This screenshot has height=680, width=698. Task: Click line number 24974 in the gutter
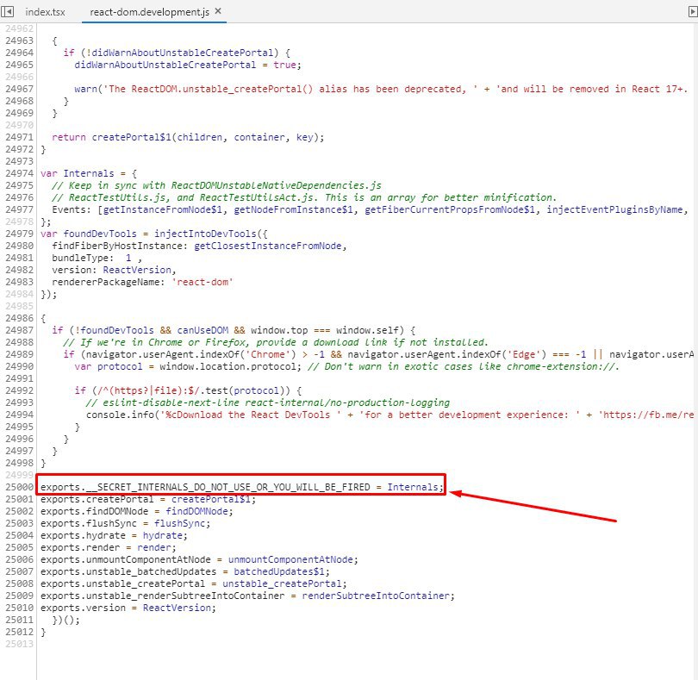(19, 173)
